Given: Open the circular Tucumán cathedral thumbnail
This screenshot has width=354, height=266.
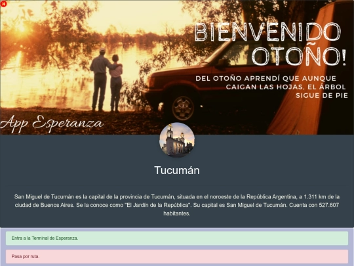Looking at the screenshot, I should (x=177, y=140).
